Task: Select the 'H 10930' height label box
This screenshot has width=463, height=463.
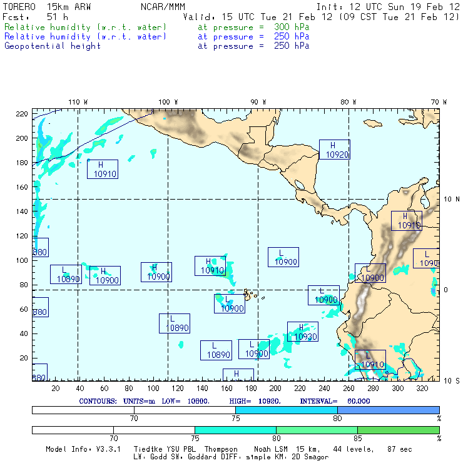Action: (x=303, y=332)
